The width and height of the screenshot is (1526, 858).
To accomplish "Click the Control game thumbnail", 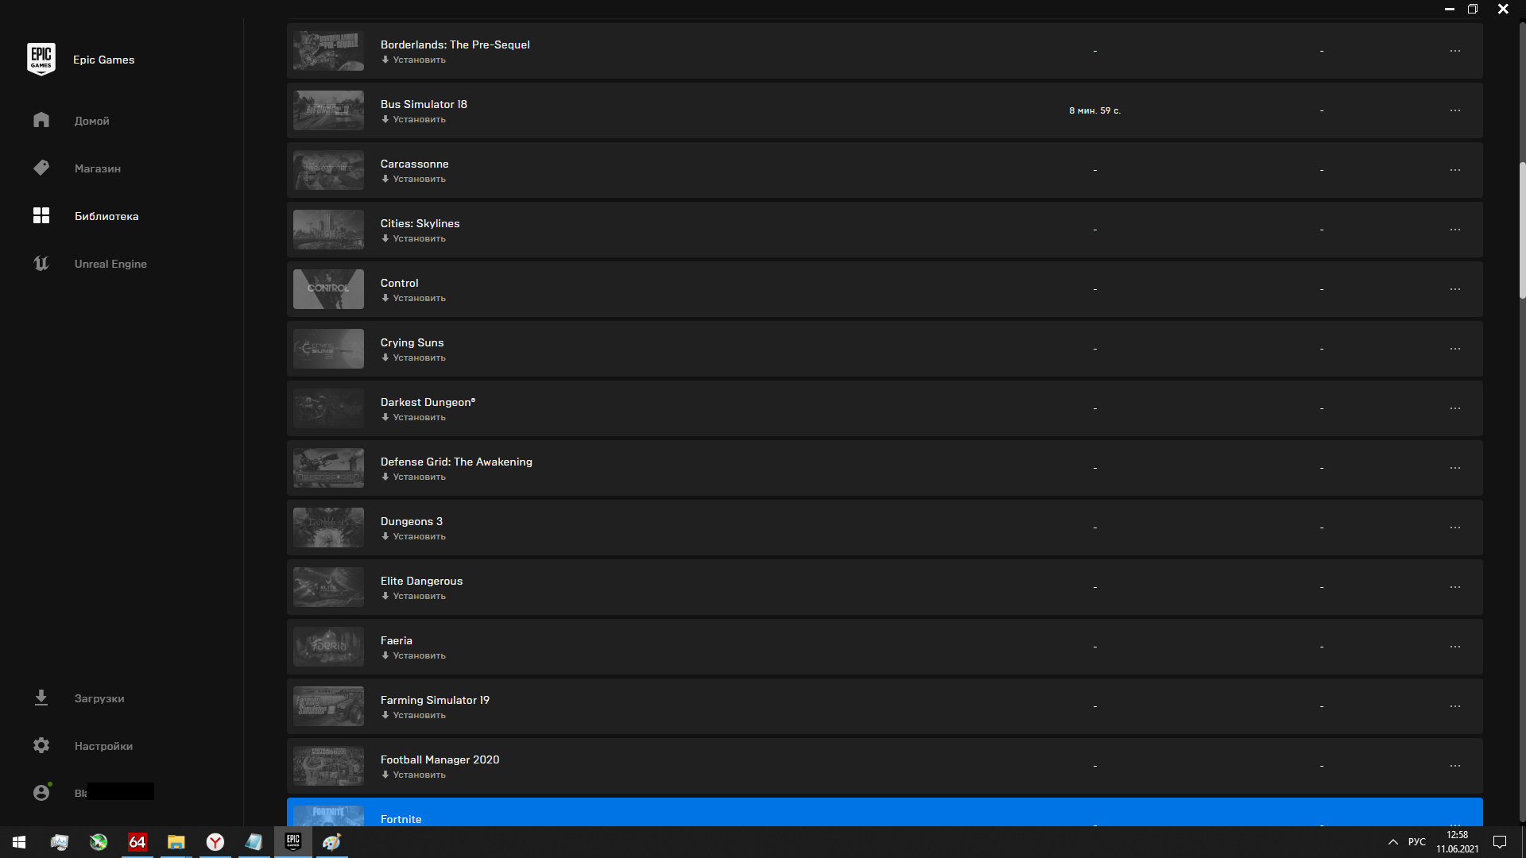I will tap(328, 289).
